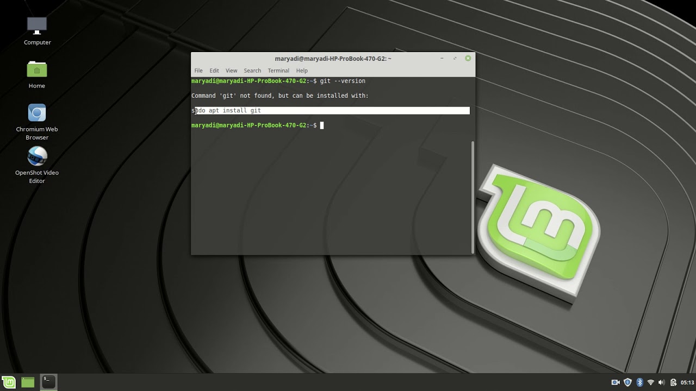This screenshot has width=696, height=391.
Task: Click the "Command 'git' not found" message
Action: [280, 96]
